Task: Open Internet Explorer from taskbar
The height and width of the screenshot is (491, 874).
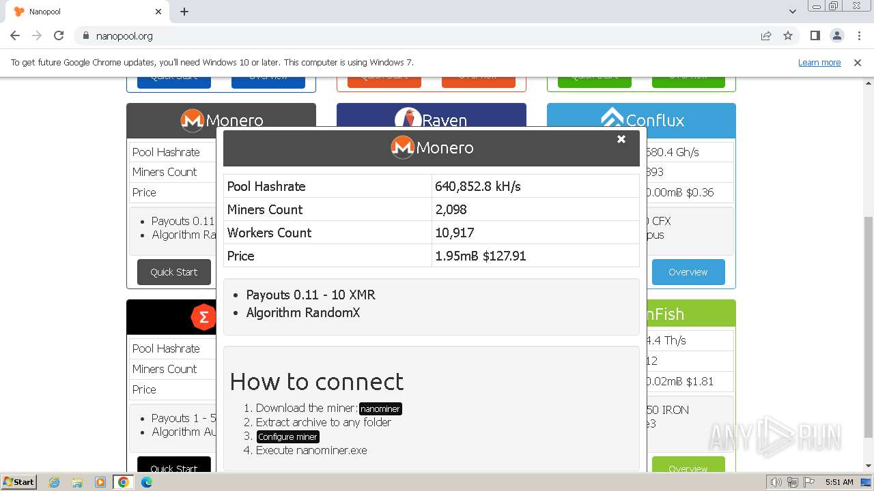Action: pos(54,482)
